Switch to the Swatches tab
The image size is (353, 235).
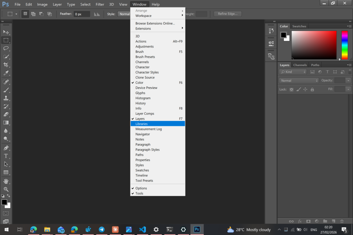tap(299, 26)
